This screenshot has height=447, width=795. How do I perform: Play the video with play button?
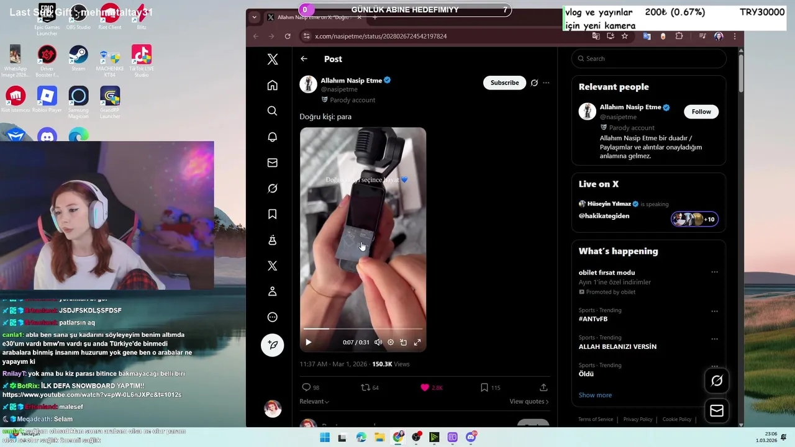tap(308, 342)
